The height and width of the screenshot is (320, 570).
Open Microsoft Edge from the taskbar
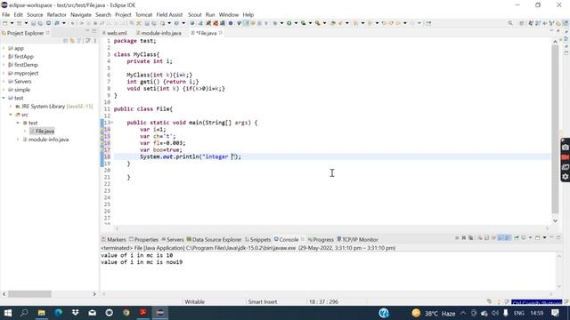tap(58, 313)
